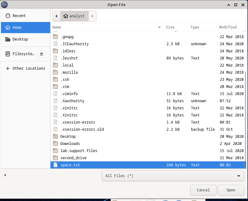Sort by the Name column header

tap(107, 27)
